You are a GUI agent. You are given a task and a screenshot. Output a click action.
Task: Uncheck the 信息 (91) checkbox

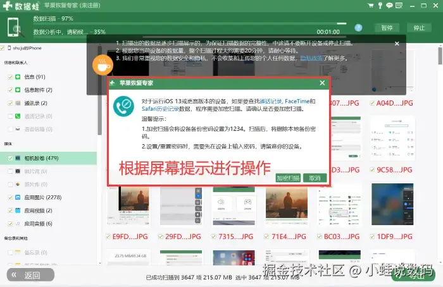[x=10, y=76]
